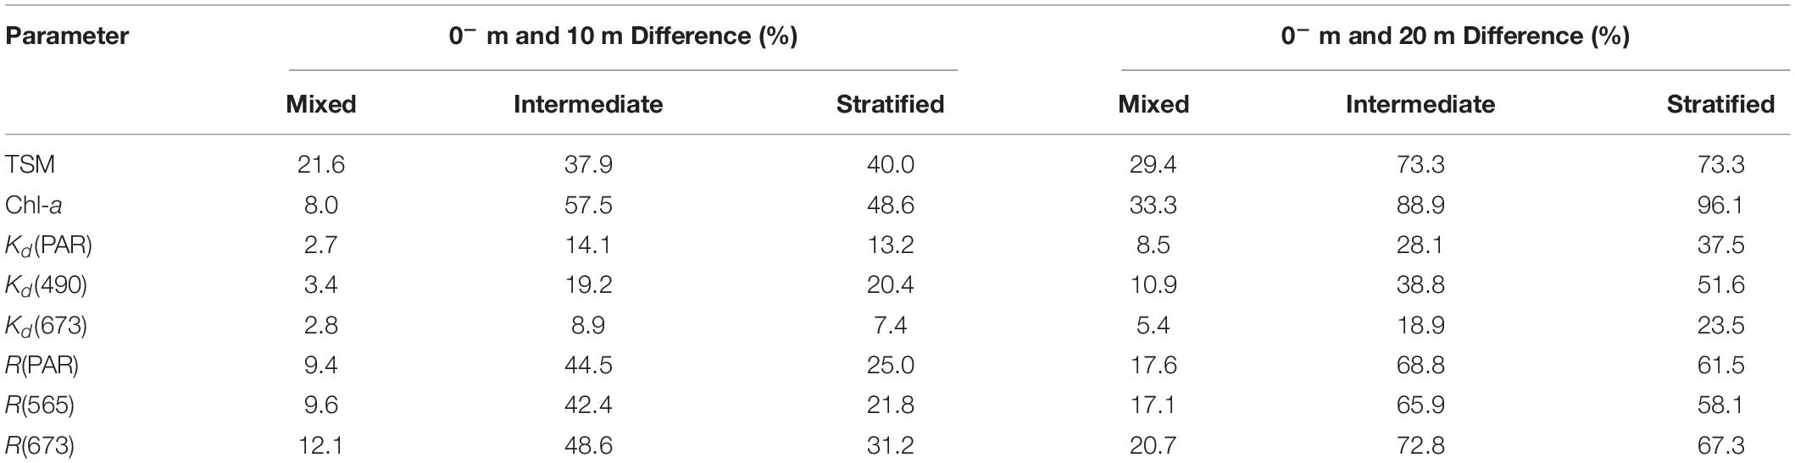Click the Parameter column header
Viewport: 1795px width, 463px height.
click(66, 37)
